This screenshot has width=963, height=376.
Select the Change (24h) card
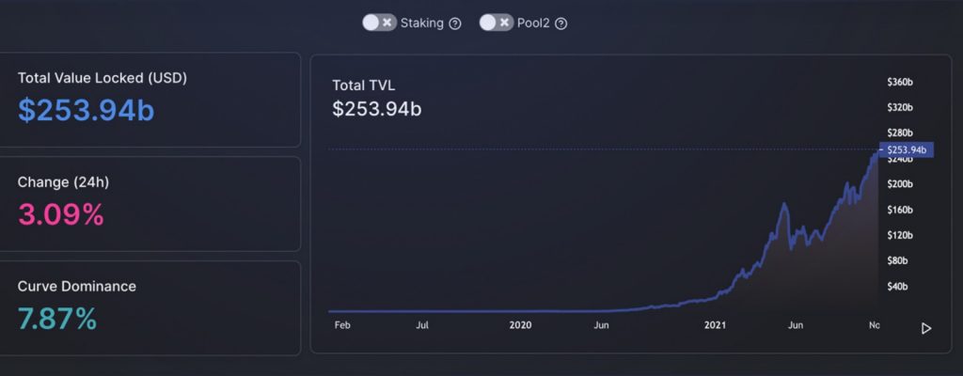[150, 204]
